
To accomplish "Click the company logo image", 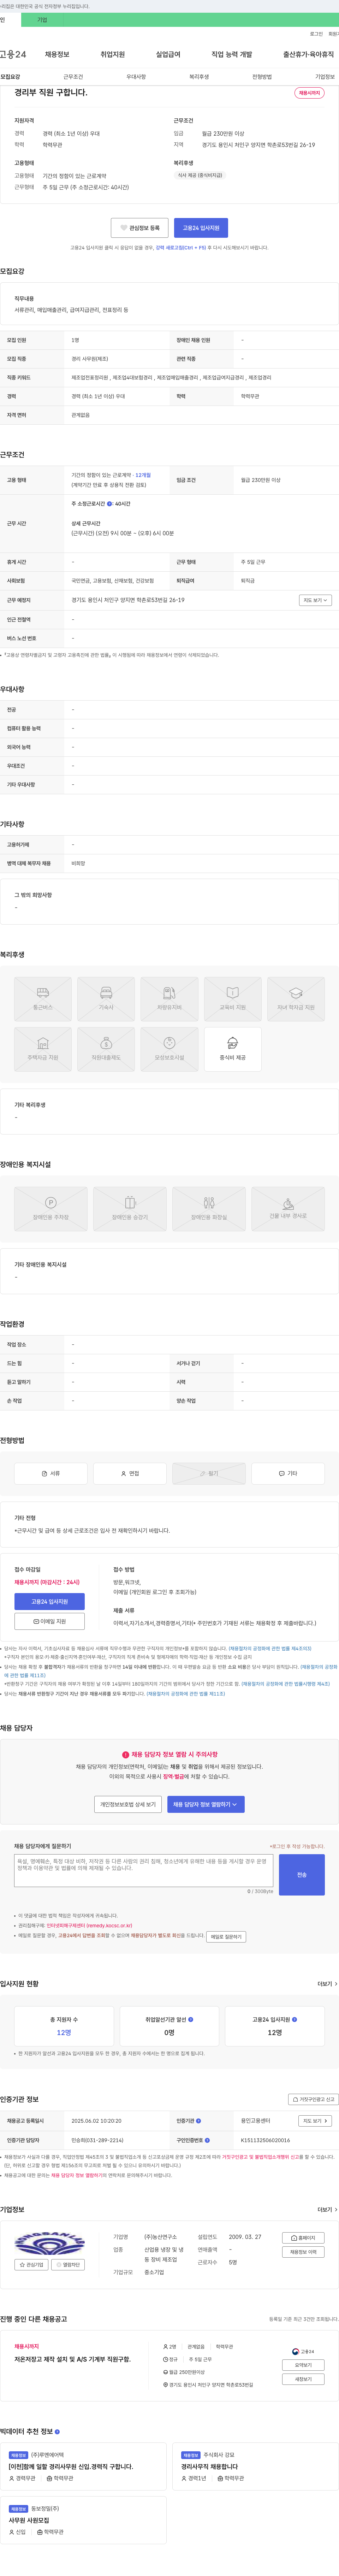I will click(50, 2243).
